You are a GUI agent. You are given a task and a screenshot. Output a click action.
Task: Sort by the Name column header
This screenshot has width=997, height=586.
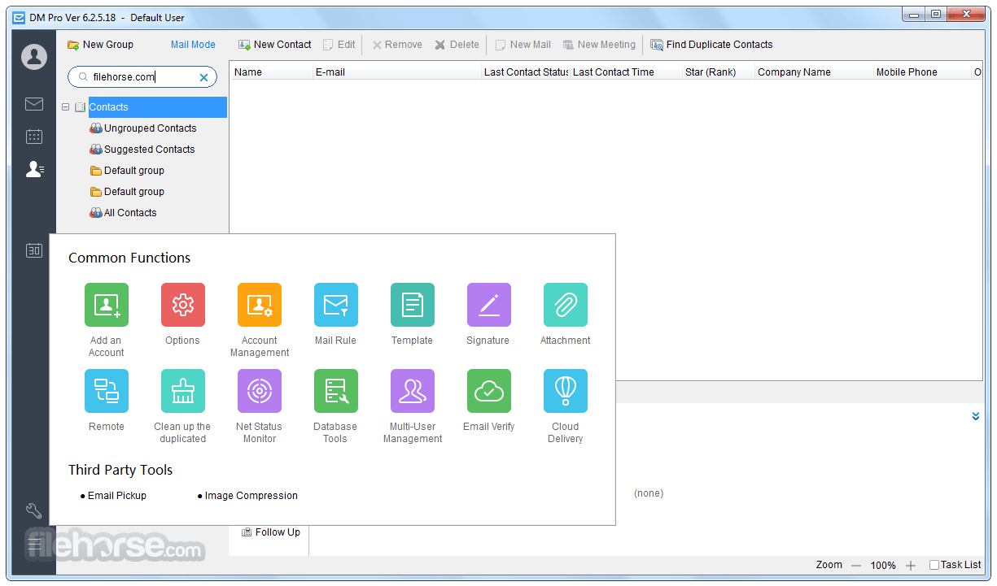click(271, 72)
